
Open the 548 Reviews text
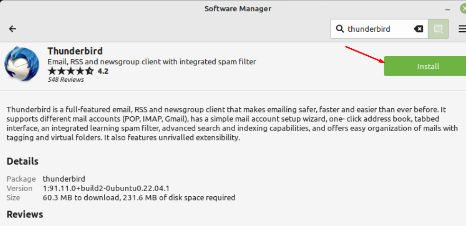pos(66,80)
